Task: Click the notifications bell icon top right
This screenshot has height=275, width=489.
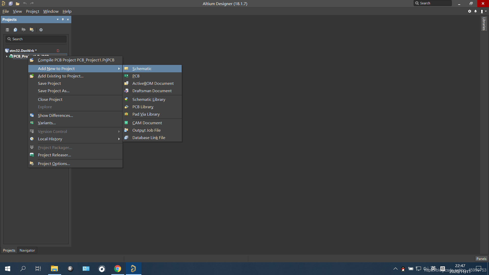Action: pyautogui.click(x=476, y=11)
